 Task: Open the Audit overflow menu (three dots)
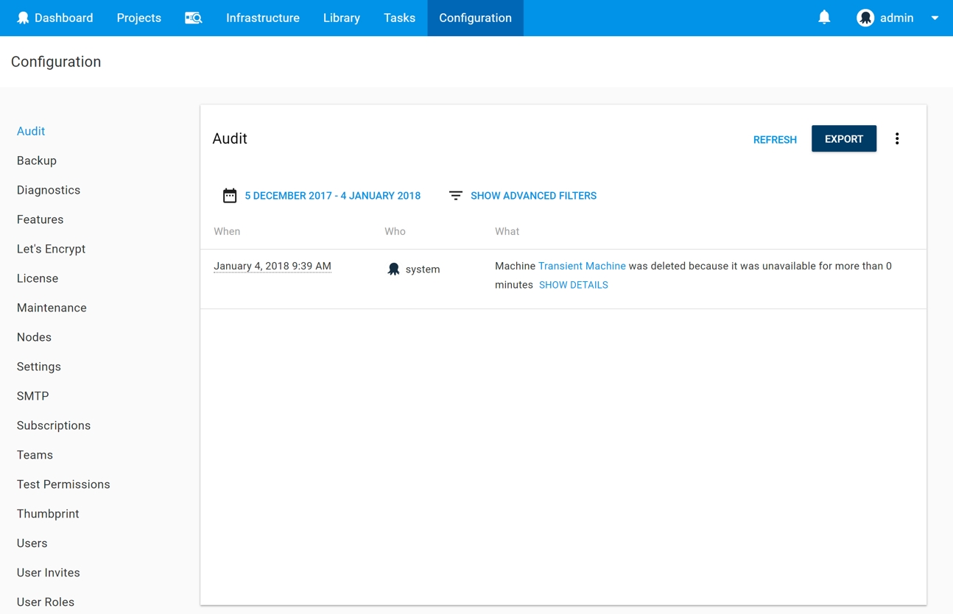tap(897, 138)
